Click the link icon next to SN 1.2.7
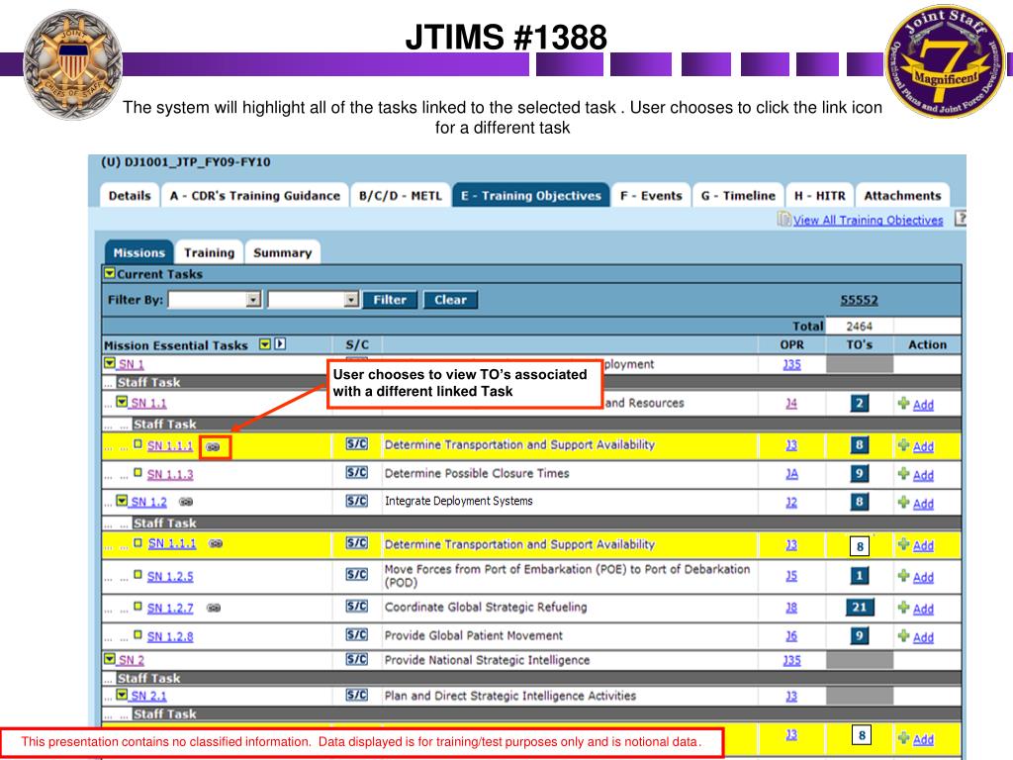 [214, 608]
